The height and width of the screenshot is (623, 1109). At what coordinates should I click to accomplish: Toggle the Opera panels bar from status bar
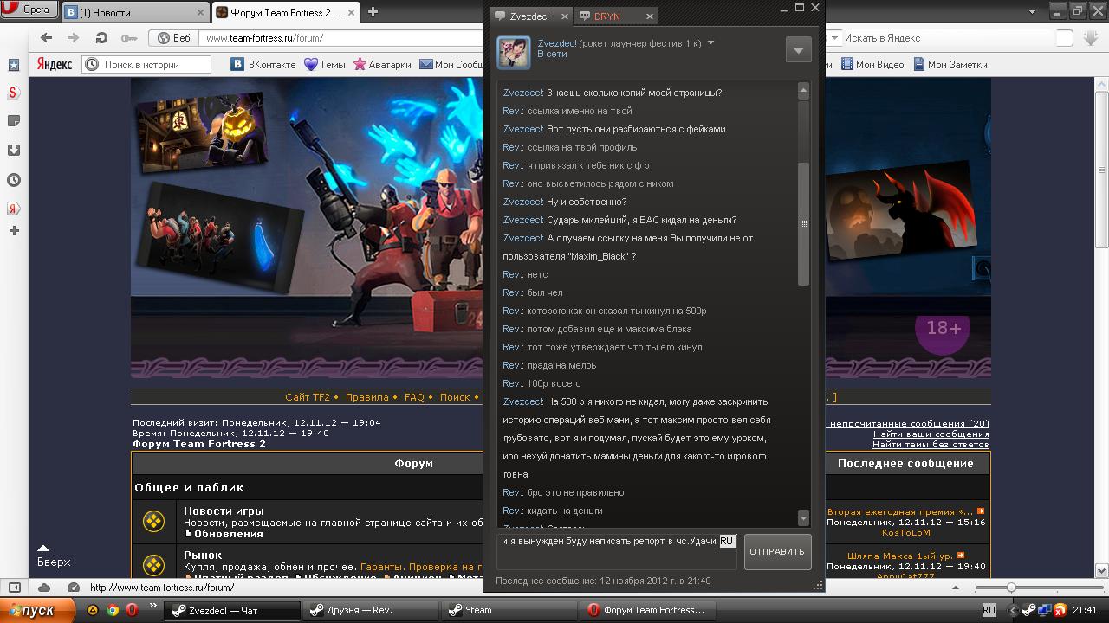click(x=15, y=588)
